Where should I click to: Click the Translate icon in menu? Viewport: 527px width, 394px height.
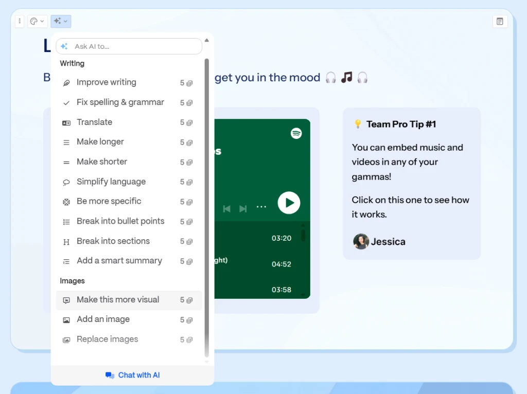66,122
